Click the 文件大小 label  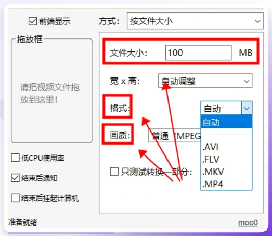pyautogui.click(x=128, y=53)
